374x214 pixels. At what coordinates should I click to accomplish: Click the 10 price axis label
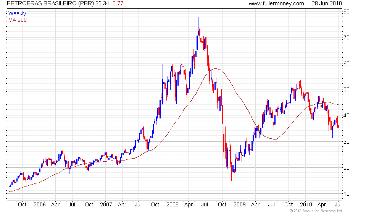click(347, 194)
